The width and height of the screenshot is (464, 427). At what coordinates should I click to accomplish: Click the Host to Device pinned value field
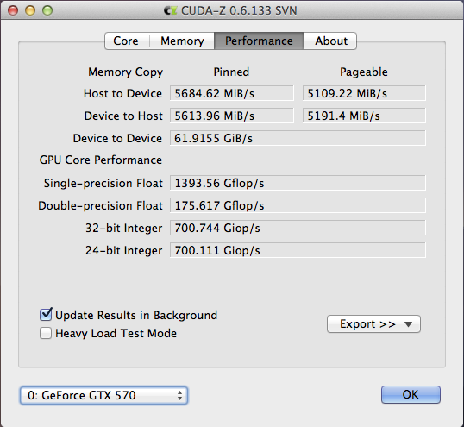232,93
